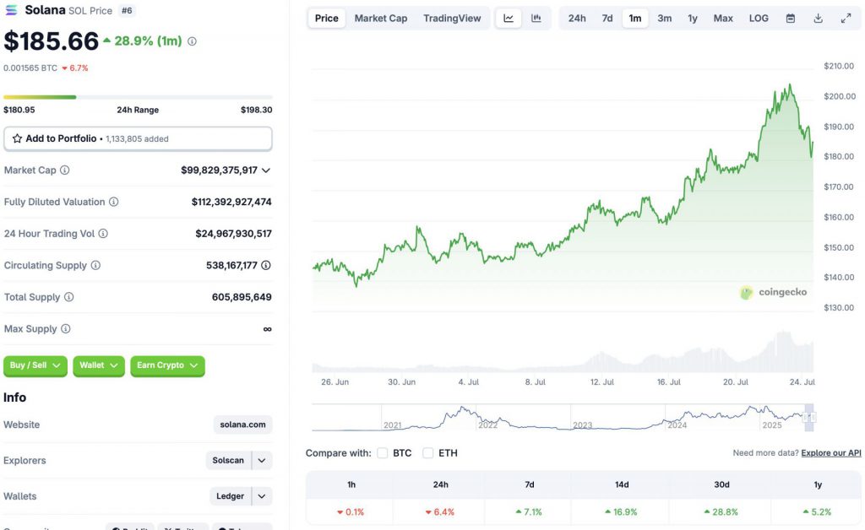Open the Buy / Sell dropdown
Screen dimensions: 865x530
click(35, 365)
